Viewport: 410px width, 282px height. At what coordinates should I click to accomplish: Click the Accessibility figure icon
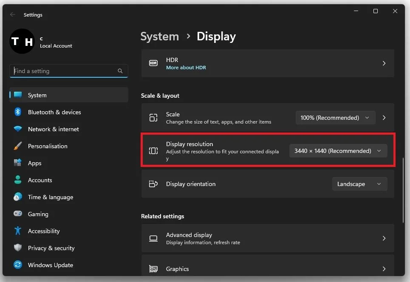tap(18, 231)
